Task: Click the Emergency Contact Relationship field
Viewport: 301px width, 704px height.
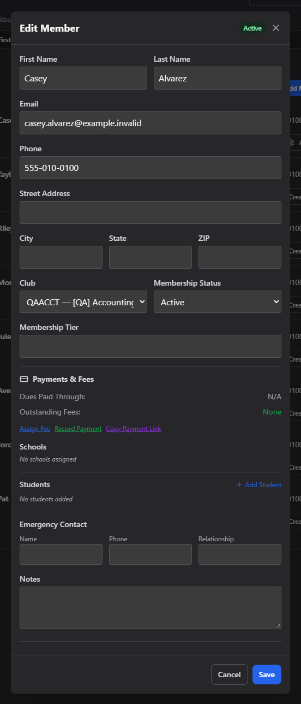Action: point(240,554)
